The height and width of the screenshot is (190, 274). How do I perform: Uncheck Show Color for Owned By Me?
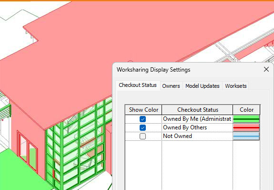(143, 119)
